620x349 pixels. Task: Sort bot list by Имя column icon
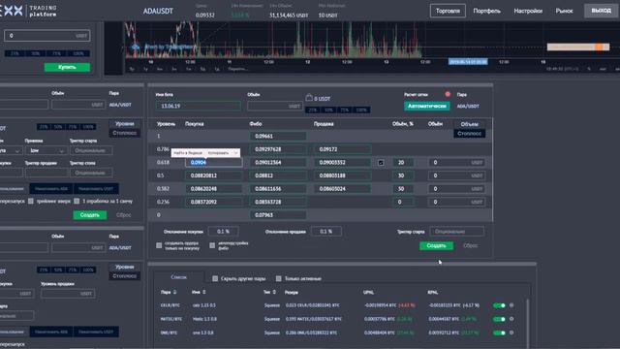point(204,292)
